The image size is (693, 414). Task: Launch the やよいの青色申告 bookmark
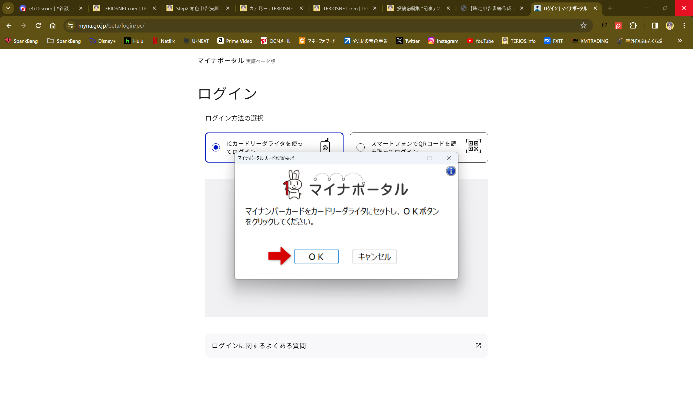[x=366, y=41]
